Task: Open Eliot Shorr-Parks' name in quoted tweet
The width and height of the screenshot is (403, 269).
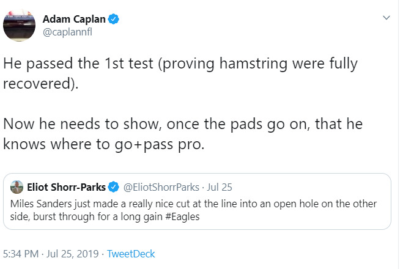Action: click(66, 187)
